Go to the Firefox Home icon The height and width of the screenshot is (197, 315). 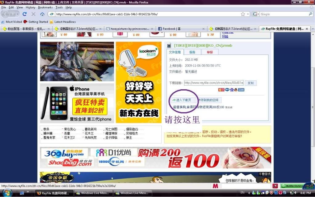42,14
